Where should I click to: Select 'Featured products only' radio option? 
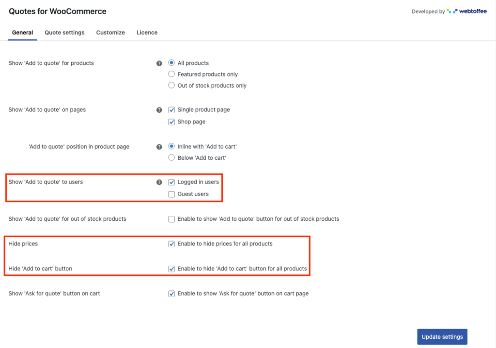tap(171, 74)
